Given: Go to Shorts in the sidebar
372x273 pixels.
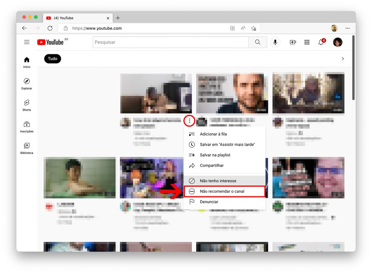Looking at the screenshot, I should click(27, 105).
